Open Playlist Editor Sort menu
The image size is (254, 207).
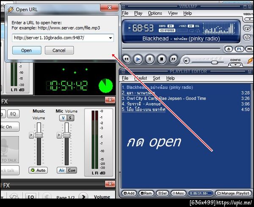(x=157, y=78)
